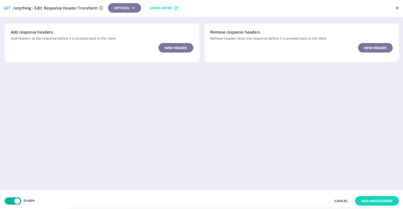Click the Add response headers description text
The width and height of the screenshot is (403, 209).
coord(63,38)
